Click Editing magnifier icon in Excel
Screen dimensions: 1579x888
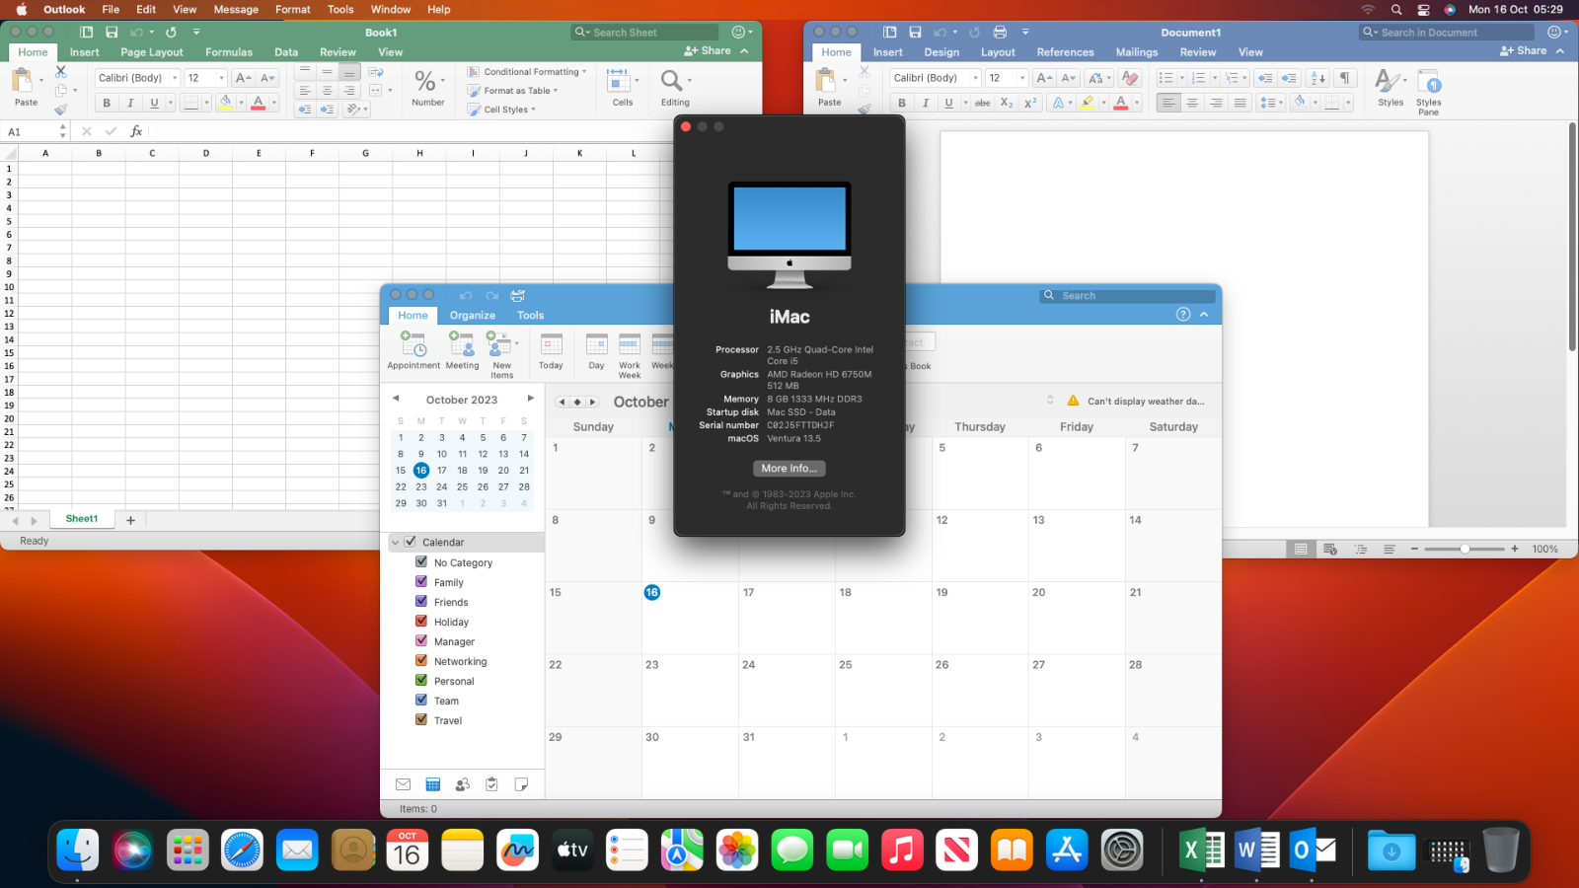[671, 81]
